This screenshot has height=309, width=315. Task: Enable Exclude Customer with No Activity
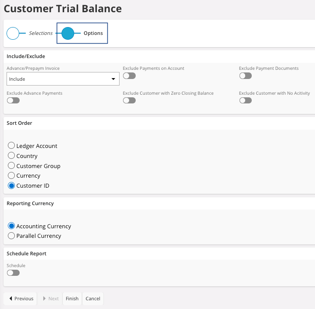245,100
